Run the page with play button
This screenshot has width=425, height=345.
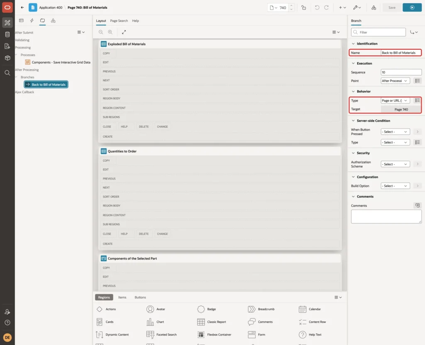pos(412,7)
